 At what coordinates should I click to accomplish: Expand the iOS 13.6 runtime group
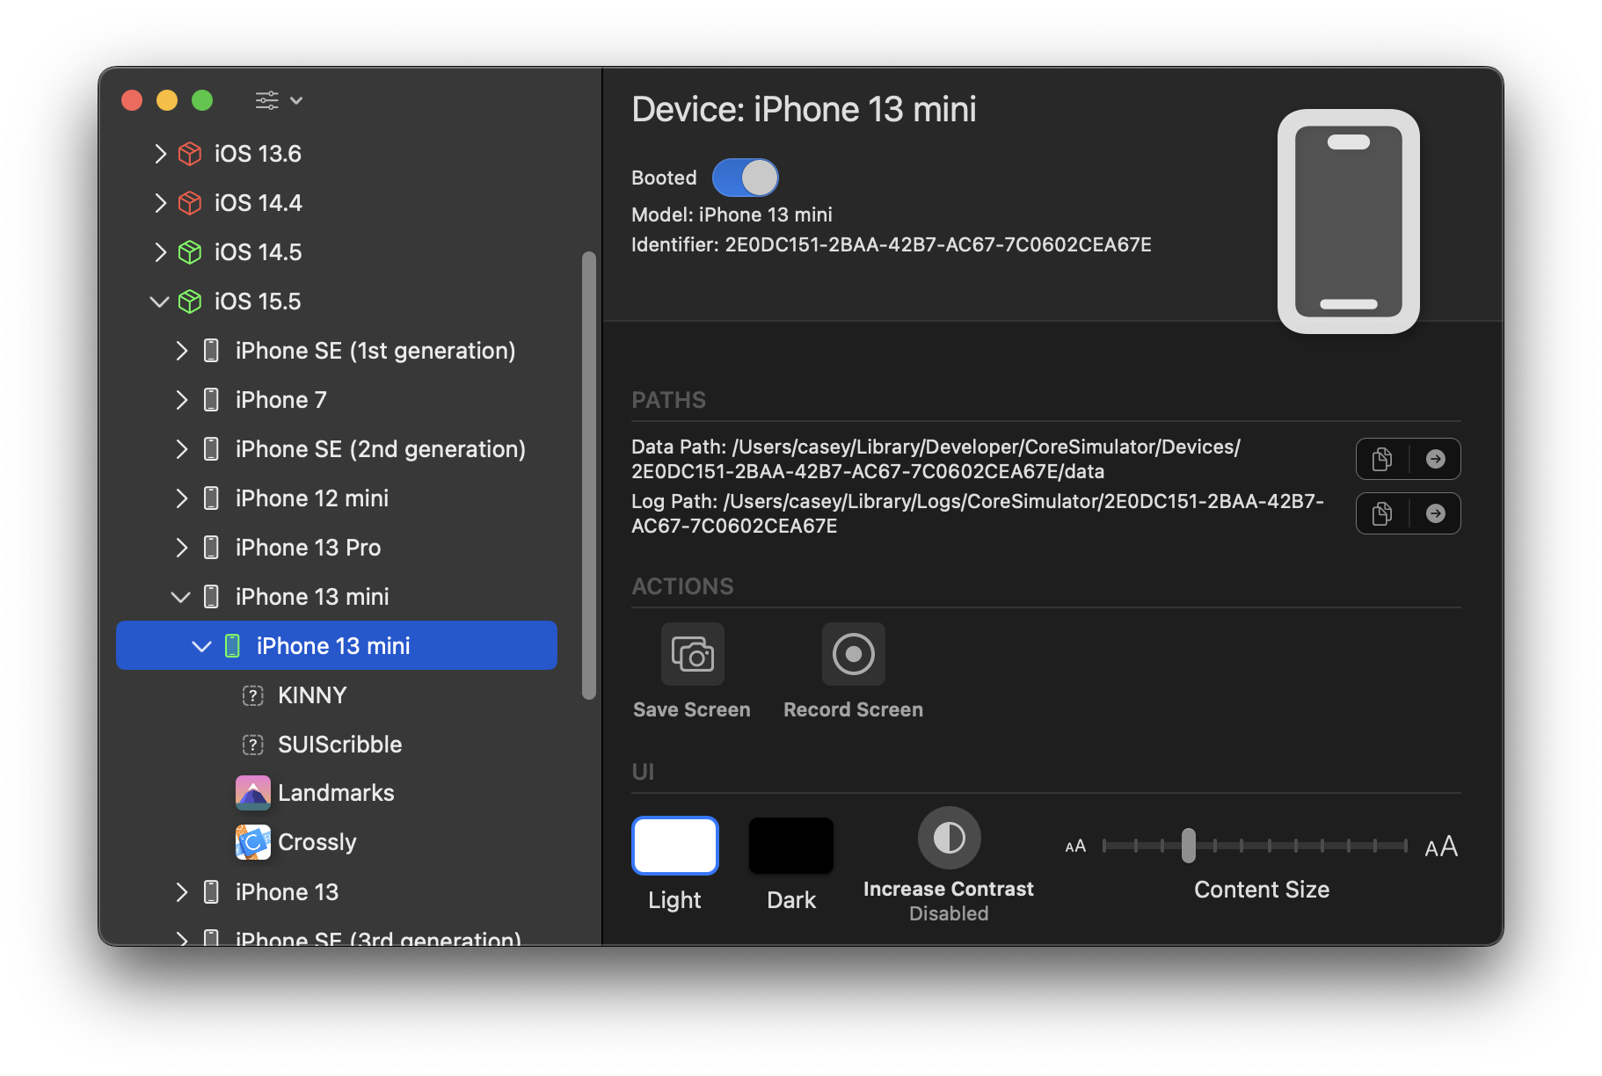click(160, 154)
